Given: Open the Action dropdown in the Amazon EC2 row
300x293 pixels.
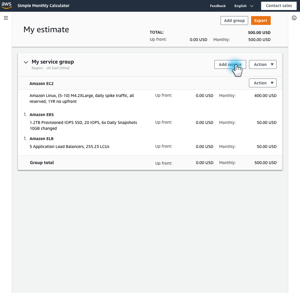Looking at the screenshot, I should pos(262,83).
